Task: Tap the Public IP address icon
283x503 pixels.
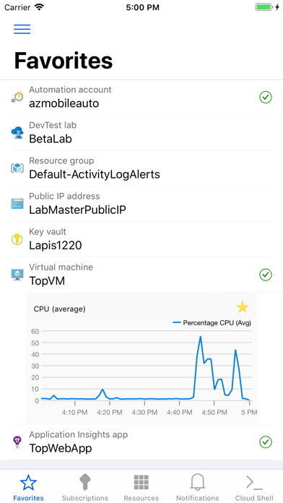Action: coord(17,204)
